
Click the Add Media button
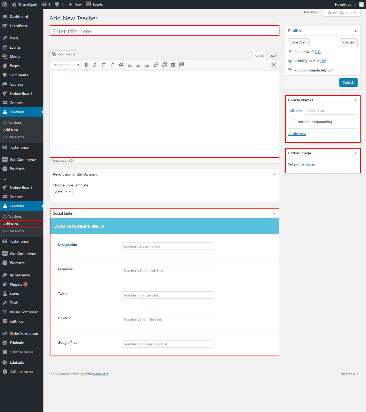point(63,54)
